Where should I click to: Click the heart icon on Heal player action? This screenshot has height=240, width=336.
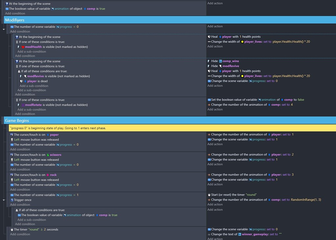click(x=209, y=37)
